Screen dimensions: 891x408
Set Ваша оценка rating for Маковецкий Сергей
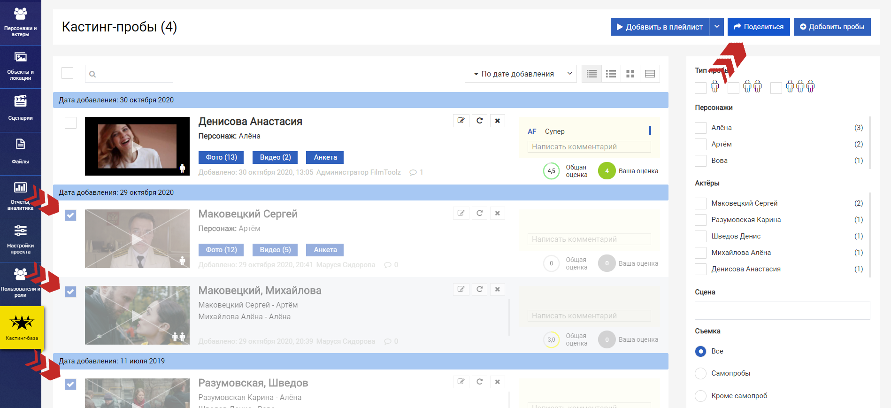[607, 263]
